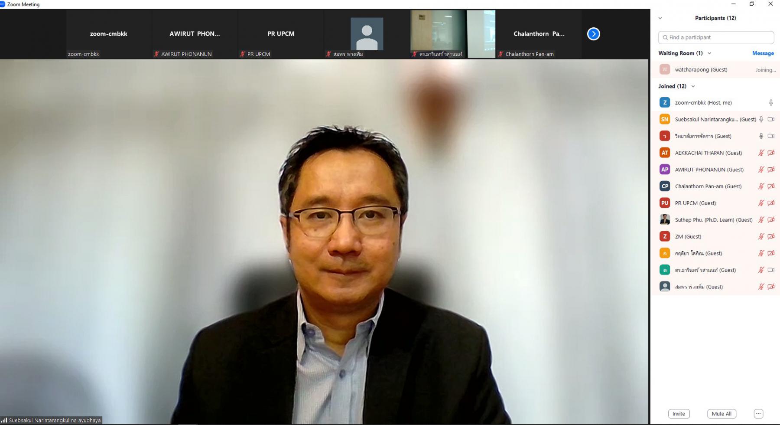Screen dimensions: 780x425
Task: Click ดร.ธารินทร์ รสานนท์ camera icon in list
Action: point(771,270)
